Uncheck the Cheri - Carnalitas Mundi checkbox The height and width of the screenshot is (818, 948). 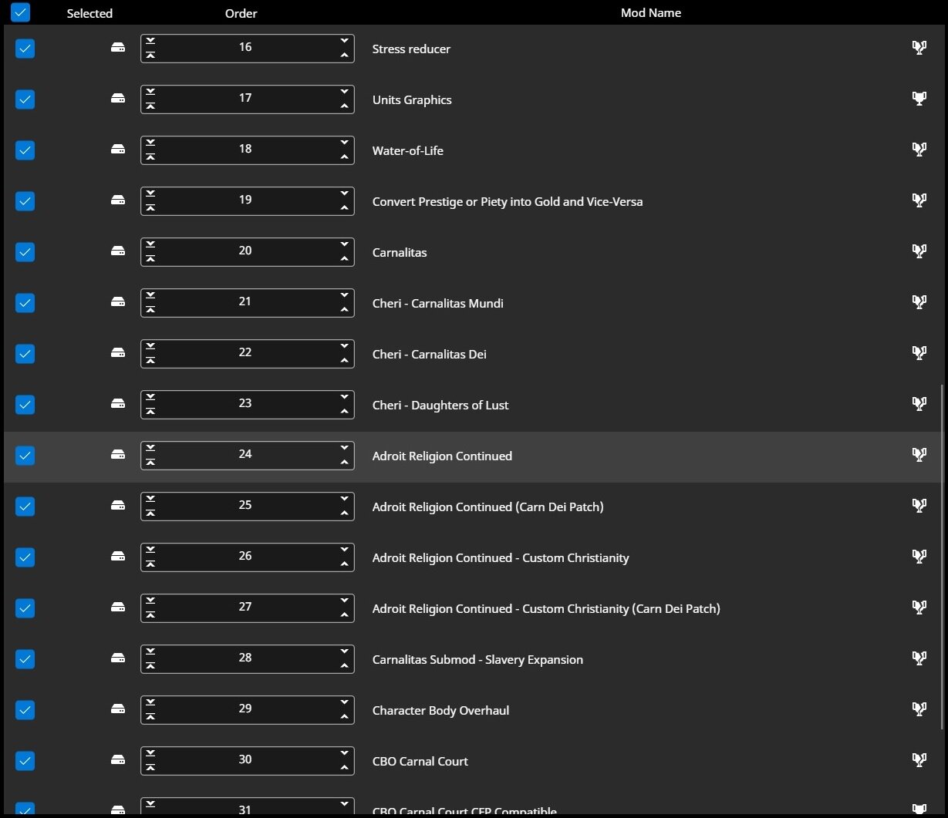coord(25,302)
